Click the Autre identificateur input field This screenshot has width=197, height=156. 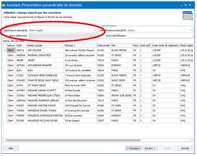[160, 36]
